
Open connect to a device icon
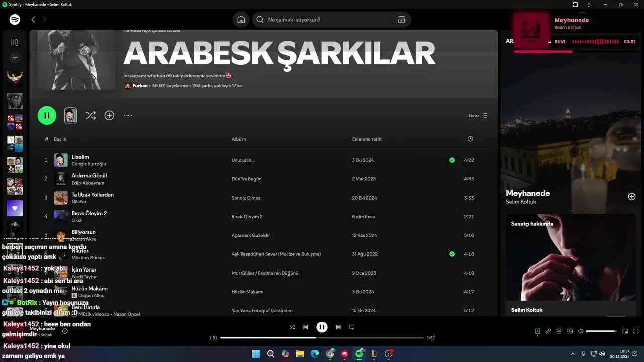(570, 331)
